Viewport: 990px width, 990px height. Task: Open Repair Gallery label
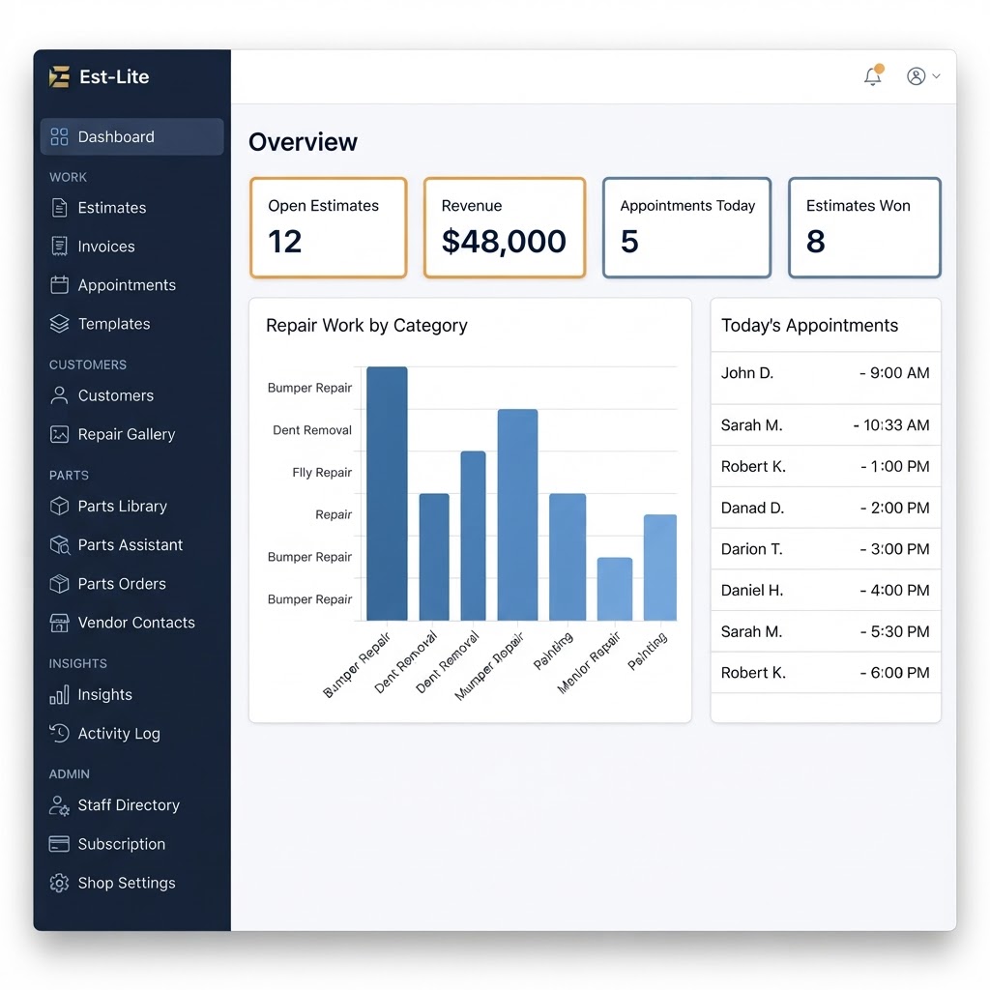[x=127, y=434]
